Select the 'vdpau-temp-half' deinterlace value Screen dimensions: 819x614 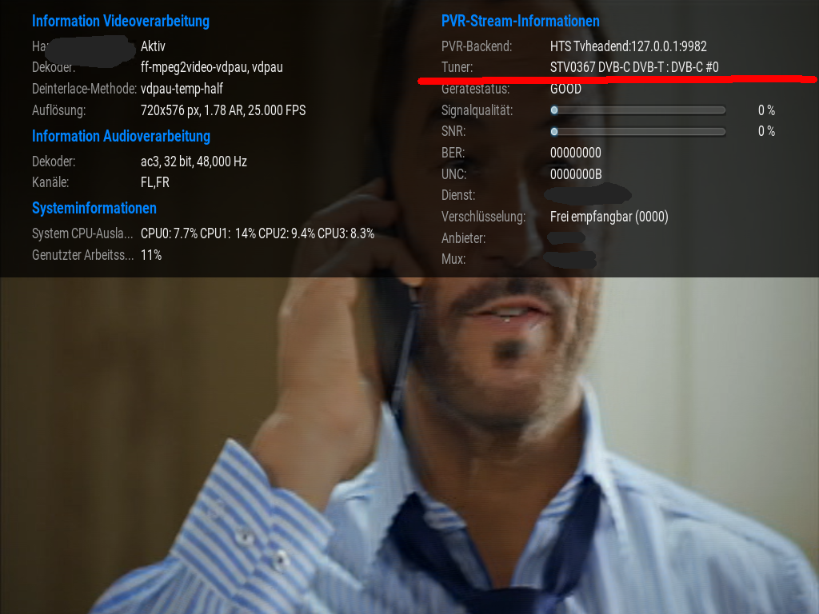click(x=182, y=89)
